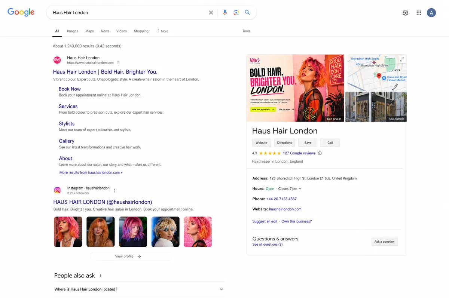Click Call button in knowledge panel
This screenshot has height=298, width=449.
tap(330, 142)
